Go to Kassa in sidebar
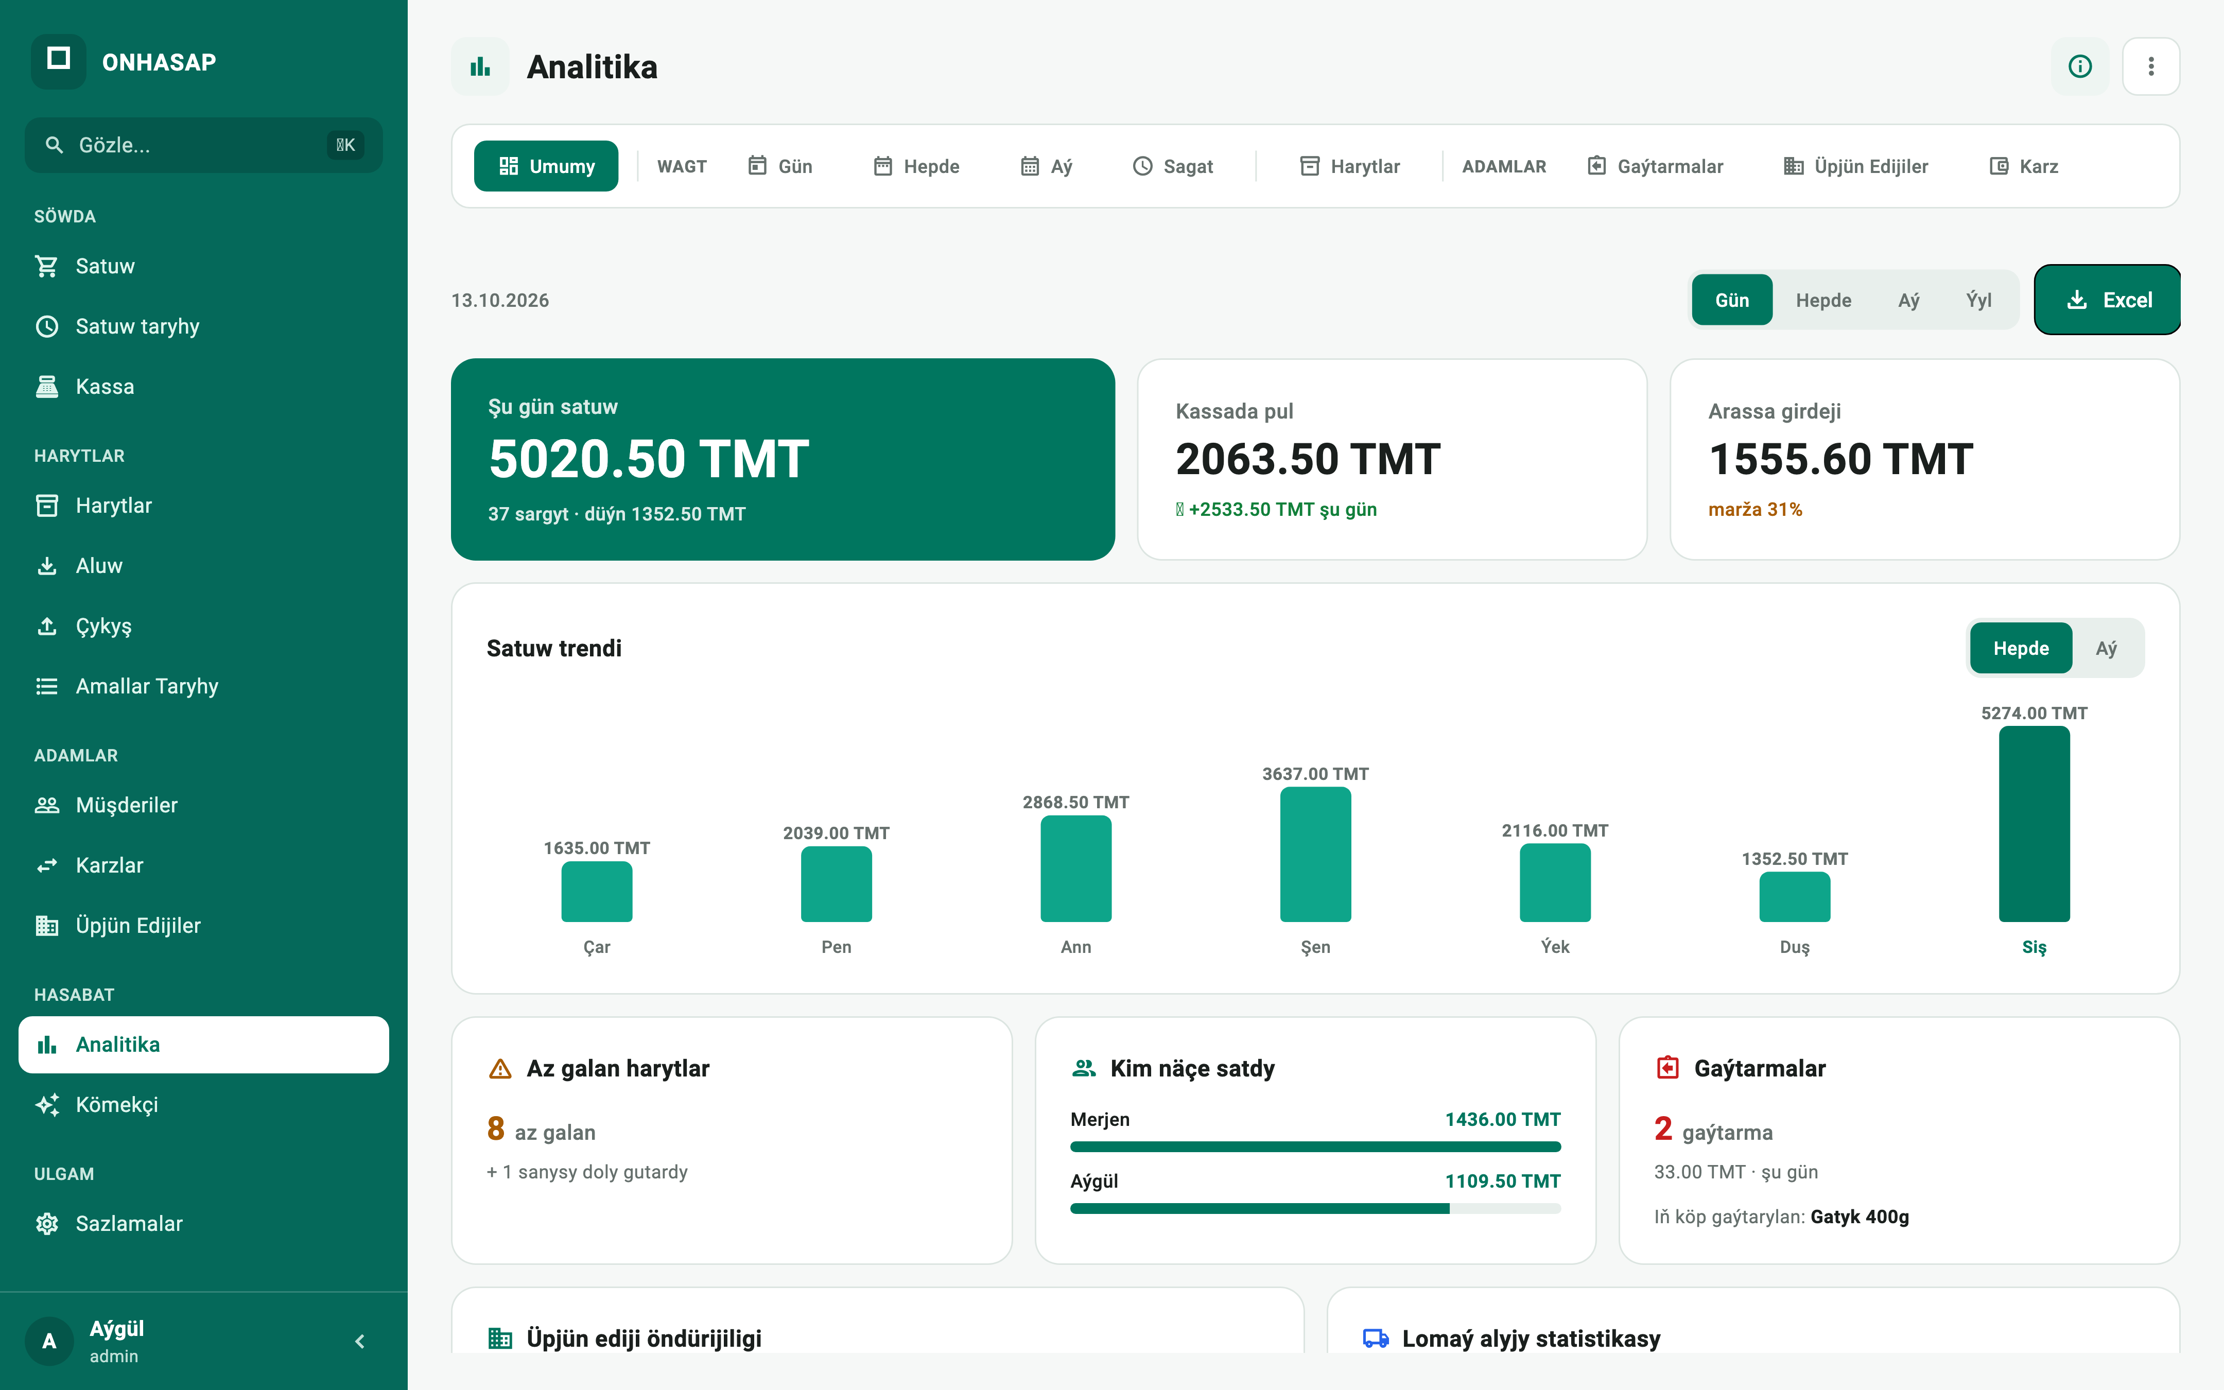 click(x=203, y=386)
